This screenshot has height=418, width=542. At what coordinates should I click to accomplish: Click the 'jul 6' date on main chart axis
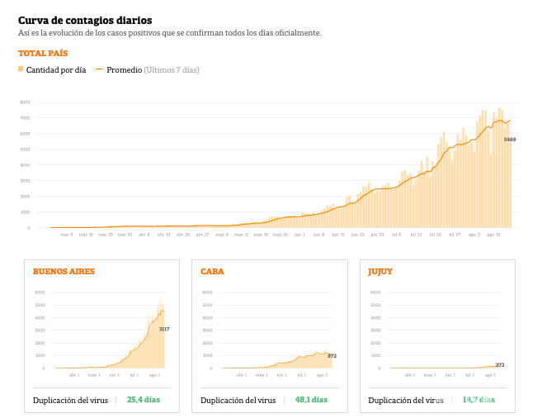coord(396,235)
